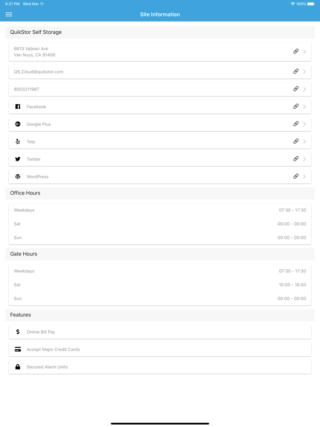Tap the Yelp logo icon
This screenshot has height=427, width=320.
(18, 142)
